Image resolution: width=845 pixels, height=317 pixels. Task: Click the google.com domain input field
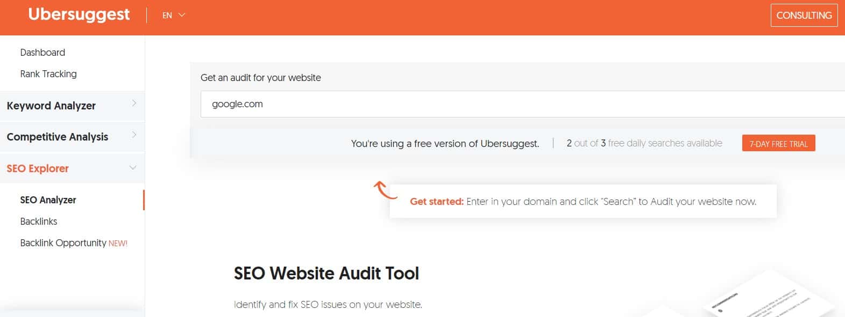[x=523, y=104]
